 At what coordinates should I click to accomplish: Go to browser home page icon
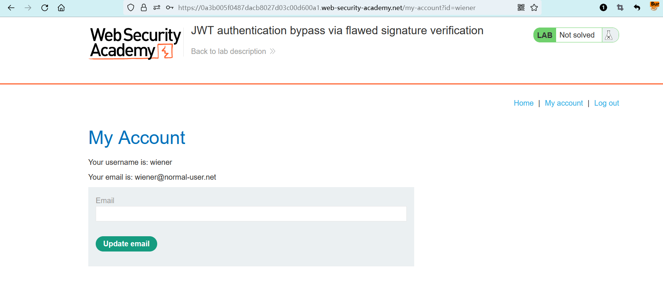[x=61, y=8]
